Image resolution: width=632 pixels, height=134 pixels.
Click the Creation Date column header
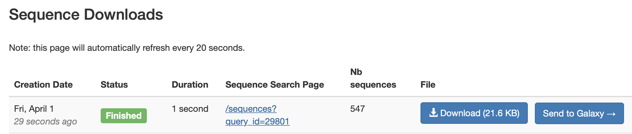[x=43, y=85]
